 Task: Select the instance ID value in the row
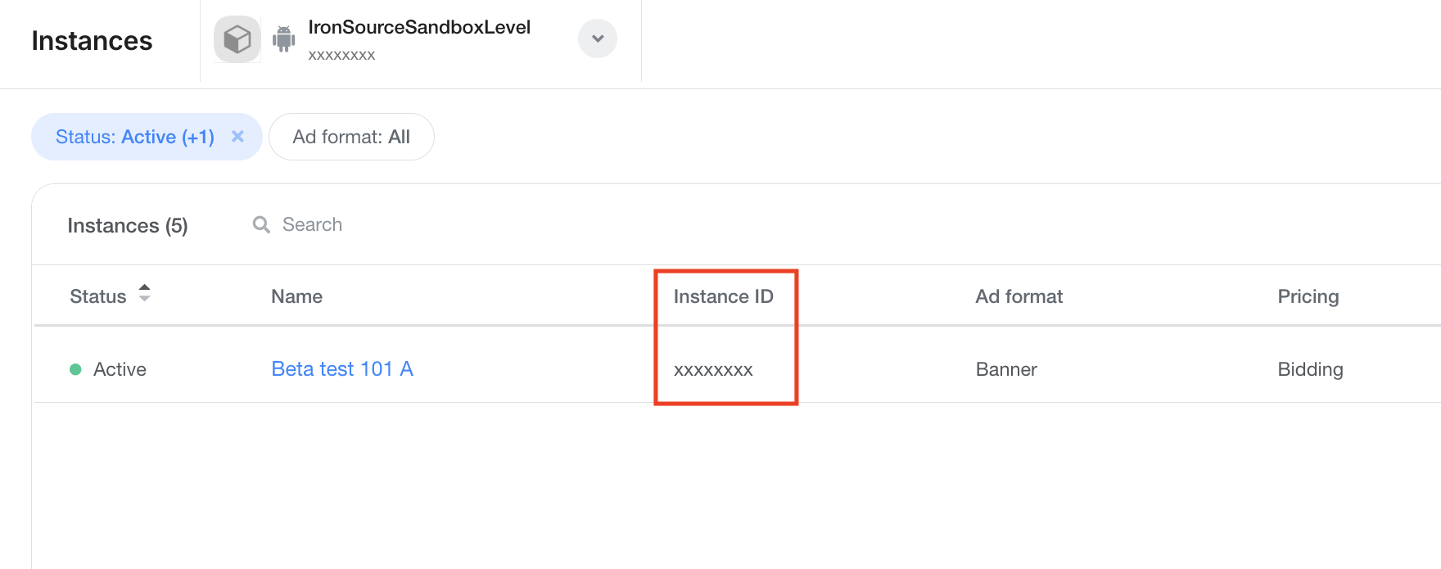tap(713, 370)
